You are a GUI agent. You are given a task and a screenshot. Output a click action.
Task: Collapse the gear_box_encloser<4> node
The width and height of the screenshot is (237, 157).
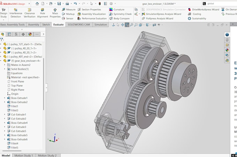pos(1,61)
